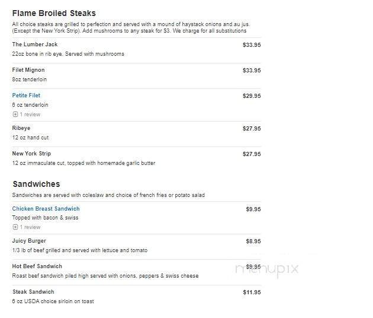Click the review icon under Petite Filet
The width and height of the screenshot is (373, 318).
pos(15,115)
